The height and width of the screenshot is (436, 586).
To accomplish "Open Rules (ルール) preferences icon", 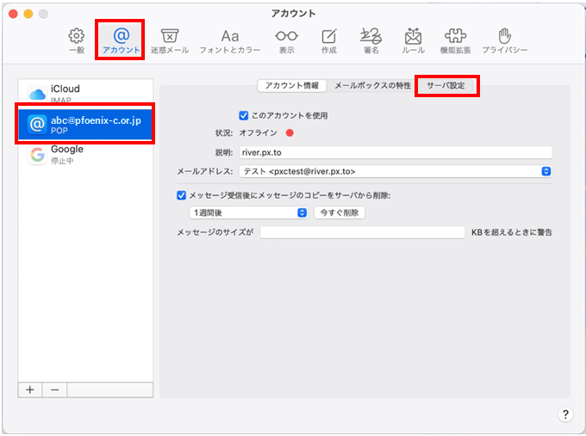I will coord(413,40).
